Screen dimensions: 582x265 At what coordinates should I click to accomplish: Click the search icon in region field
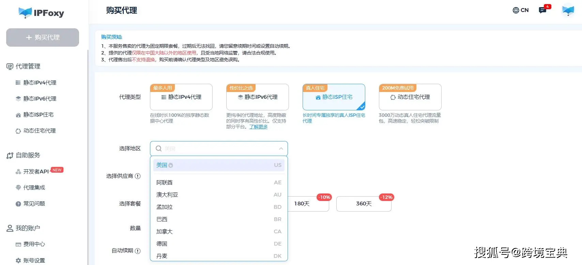(x=158, y=149)
